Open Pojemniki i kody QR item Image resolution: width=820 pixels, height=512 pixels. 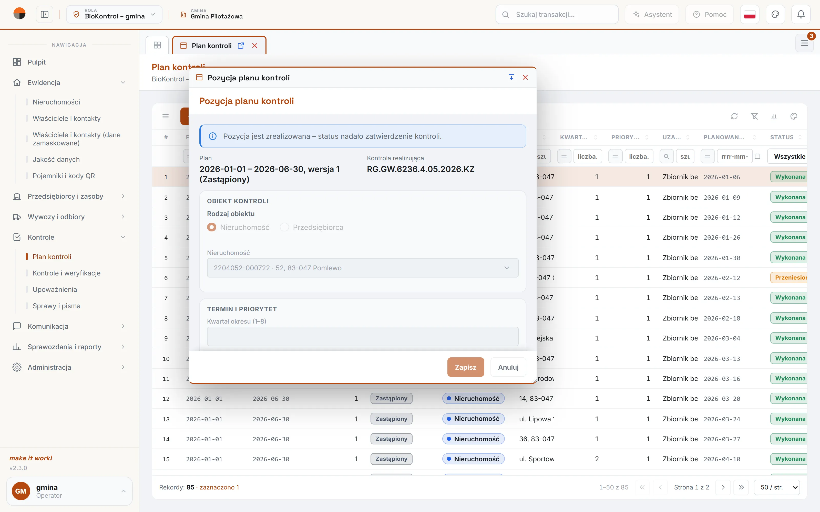64,176
